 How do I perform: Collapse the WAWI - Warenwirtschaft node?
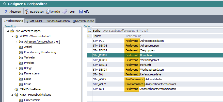(12, 36)
